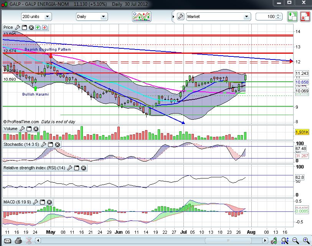This screenshot has width=312, height=246.
Task: Click the green up arrow at Bullish Harami
Action: pyautogui.click(x=35, y=89)
